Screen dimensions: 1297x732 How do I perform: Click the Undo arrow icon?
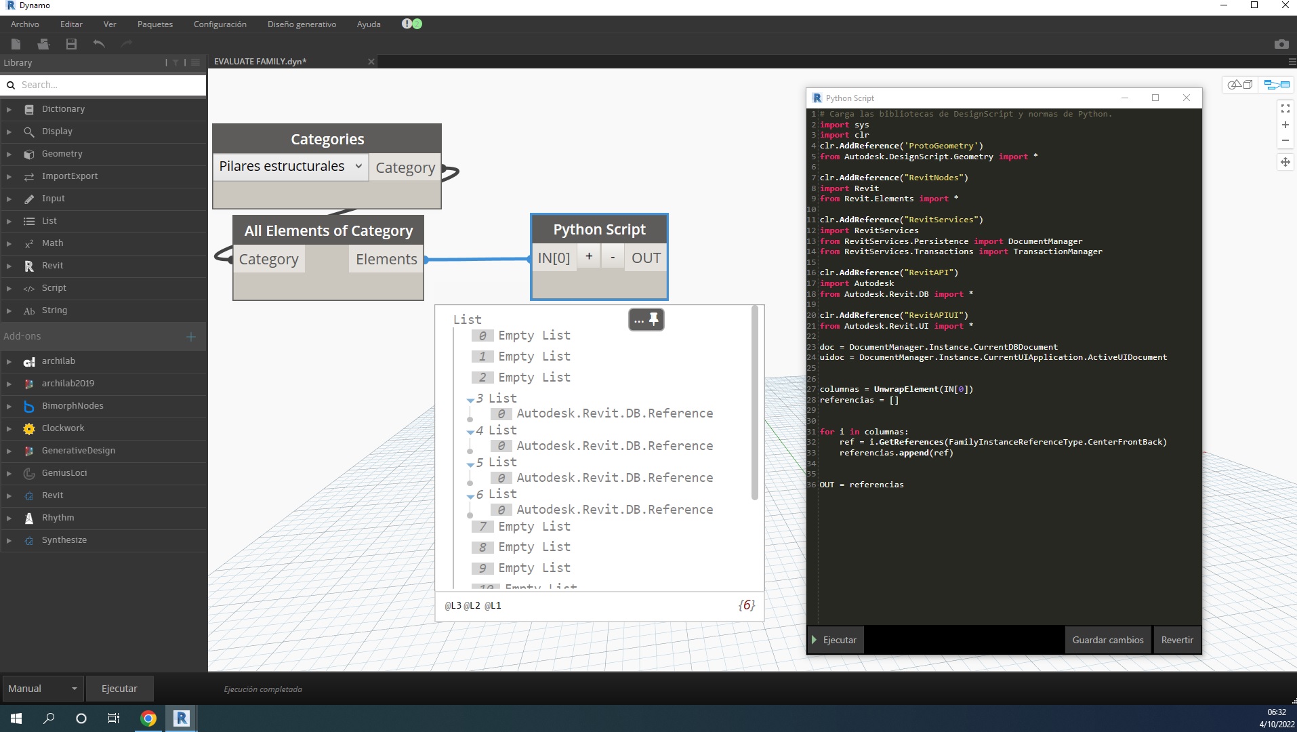point(99,44)
